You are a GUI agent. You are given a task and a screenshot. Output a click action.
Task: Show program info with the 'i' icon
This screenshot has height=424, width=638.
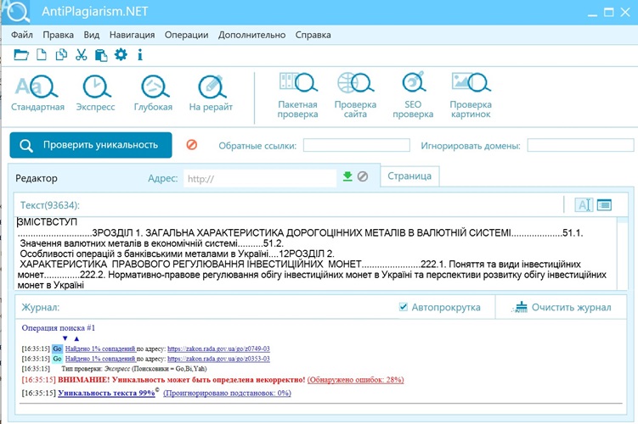[140, 54]
